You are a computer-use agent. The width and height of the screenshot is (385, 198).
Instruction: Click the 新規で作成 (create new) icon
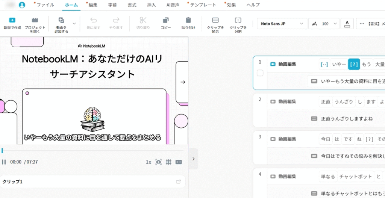(12, 20)
